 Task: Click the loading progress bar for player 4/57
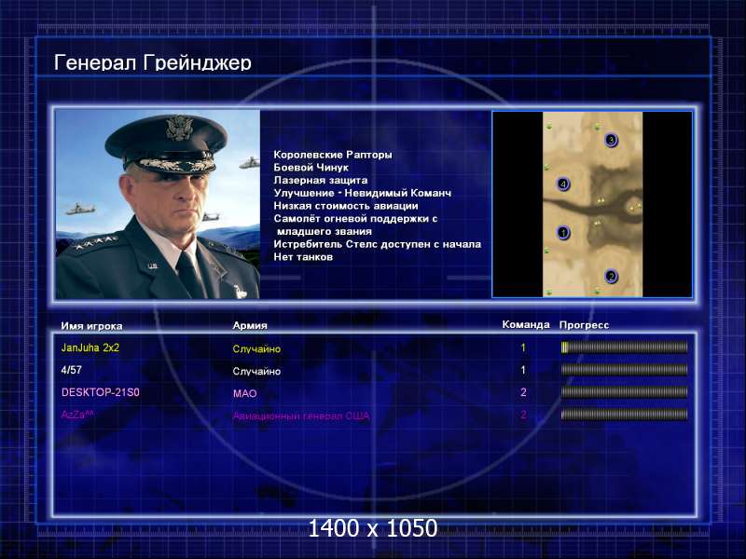624,370
